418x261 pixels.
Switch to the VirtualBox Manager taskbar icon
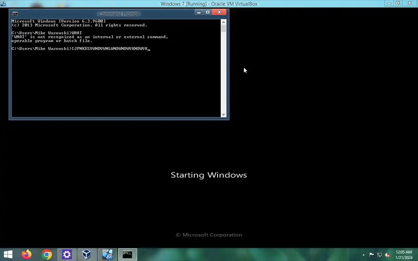[x=87, y=254]
